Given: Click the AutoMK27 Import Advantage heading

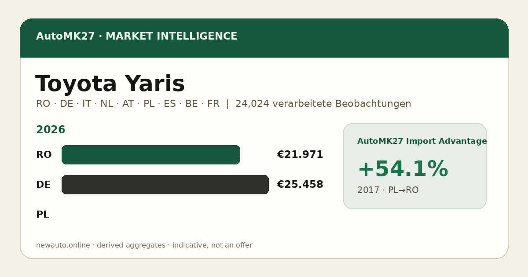Looking at the screenshot, I should point(422,141).
